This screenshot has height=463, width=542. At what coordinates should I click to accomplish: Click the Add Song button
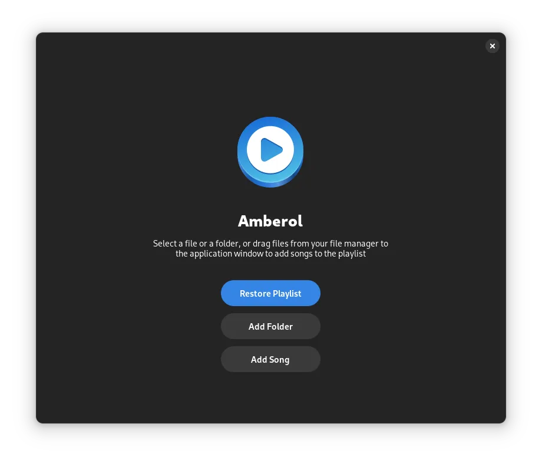pyautogui.click(x=270, y=359)
